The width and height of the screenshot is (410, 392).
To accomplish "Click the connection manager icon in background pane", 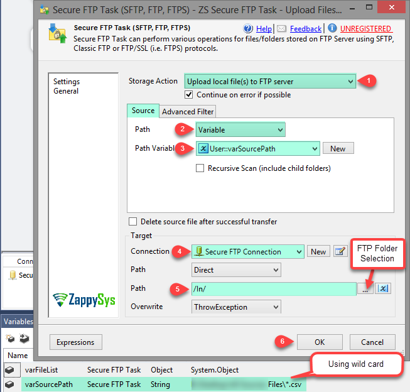I will click(13, 275).
